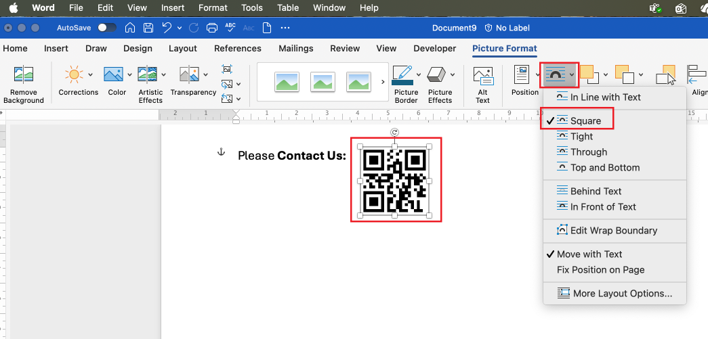Screen dimensions: 708x339
Task: Click the Send Backward icon
Action: tap(625, 74)
